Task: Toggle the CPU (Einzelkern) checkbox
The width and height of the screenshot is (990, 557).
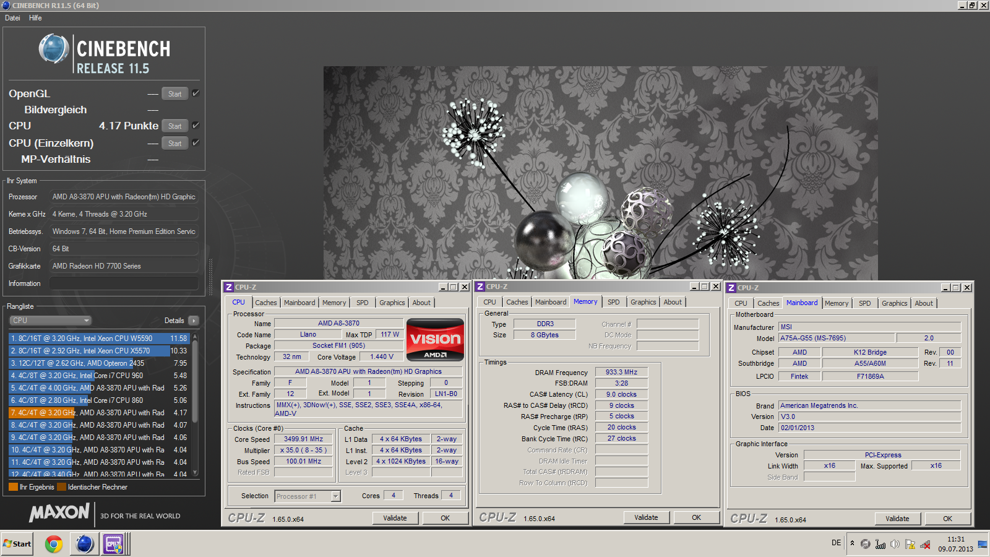Action: pos(196,142)
